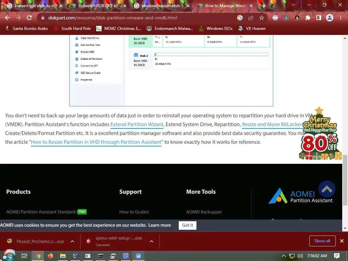This screenshot has width=348, height=261.
Task: Open 'How to Resize Partition in VHD' link
Action: (96, 142)
